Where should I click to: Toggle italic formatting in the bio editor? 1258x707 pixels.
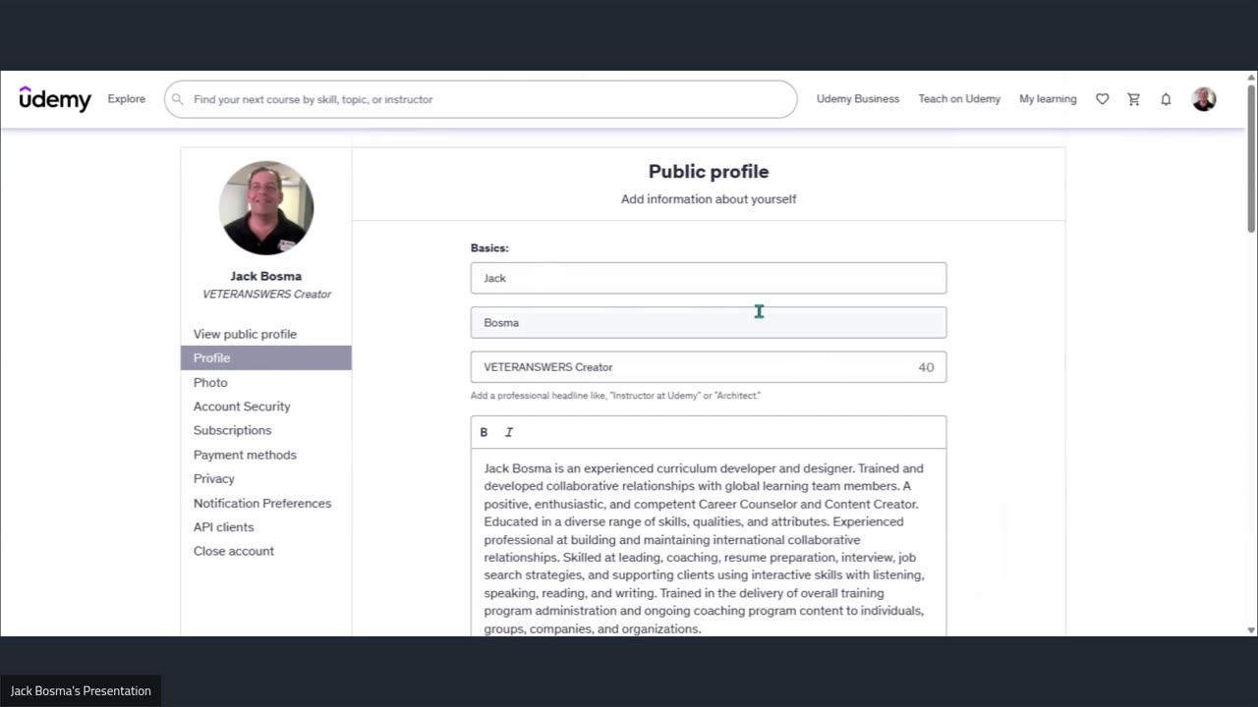pos(509,432)
